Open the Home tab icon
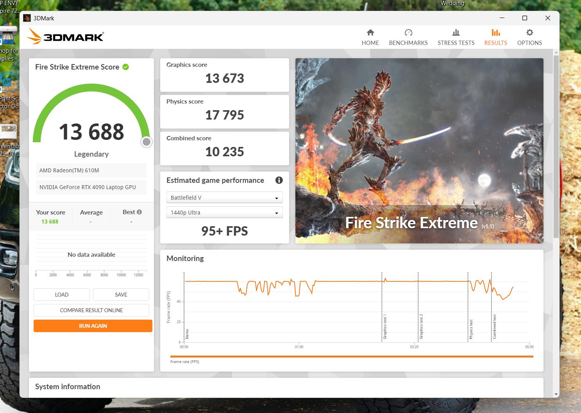Image resolution: width=581 pixels, height=413 pixels. pos(370,32)
